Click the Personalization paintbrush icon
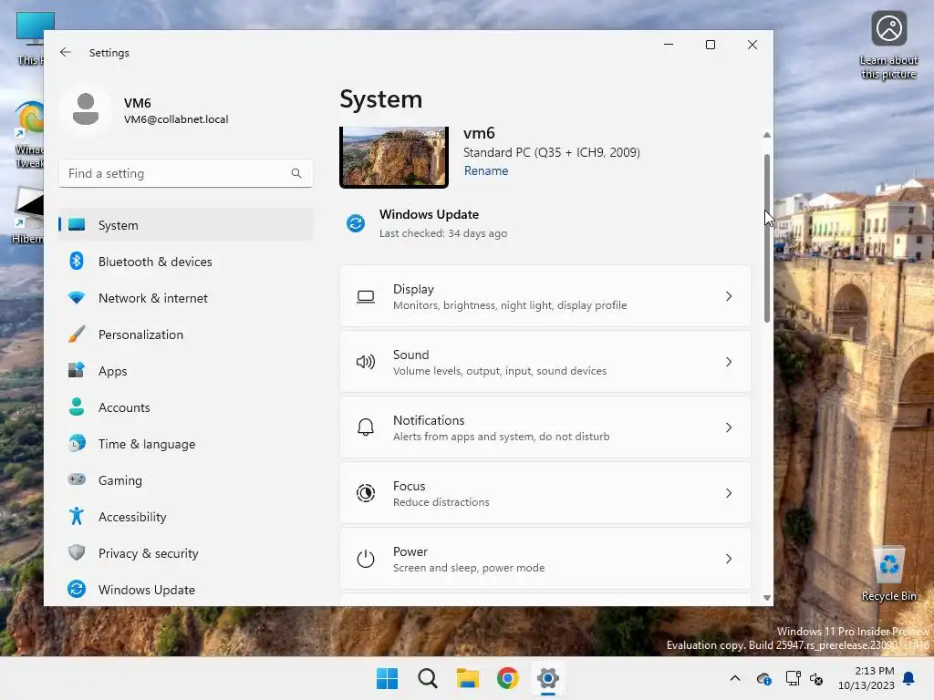Image resolution: width=934 pixels, height=700 pixels. click(x=77, y=334)
